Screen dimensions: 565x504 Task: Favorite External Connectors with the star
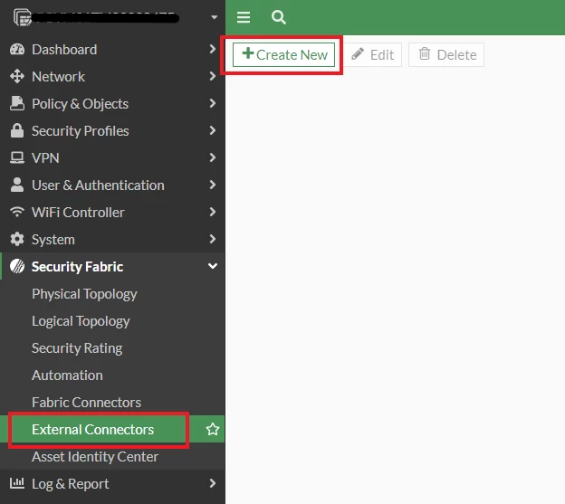click(x=213, y=429)
